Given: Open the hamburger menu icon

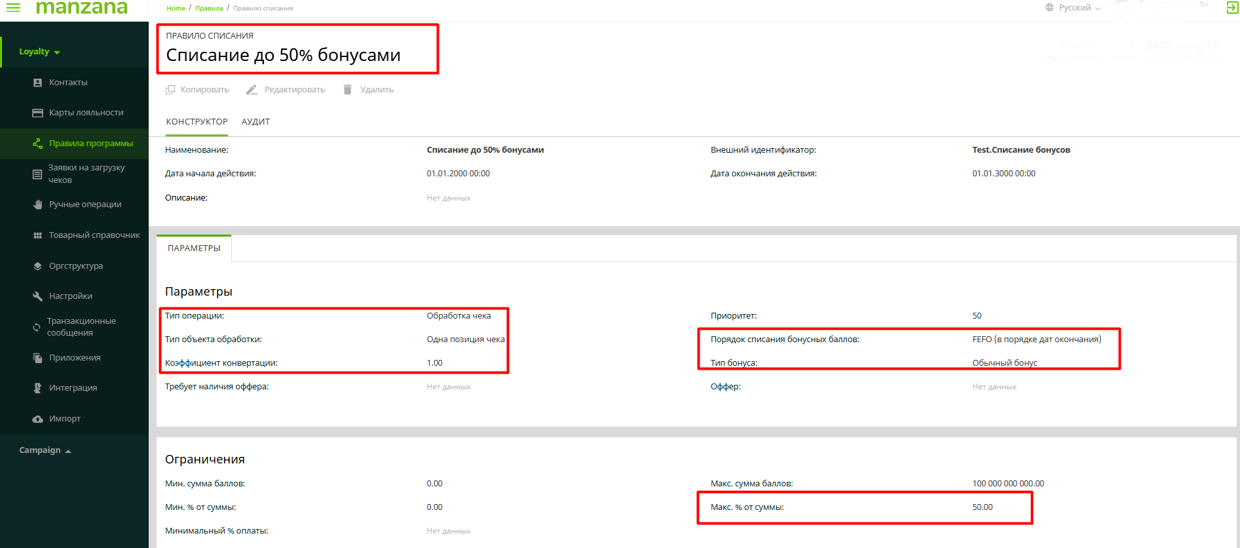Looking at the screenshot, I should click(x=13, y=8).
